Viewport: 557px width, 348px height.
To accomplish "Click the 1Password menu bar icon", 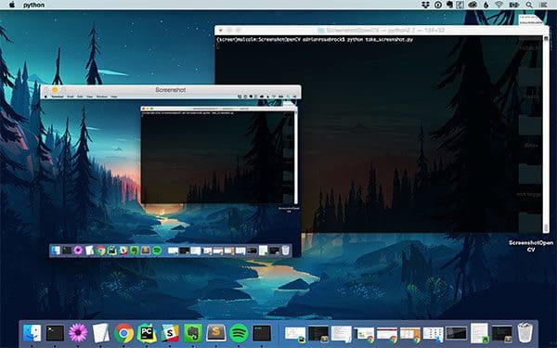I will 437,5.
